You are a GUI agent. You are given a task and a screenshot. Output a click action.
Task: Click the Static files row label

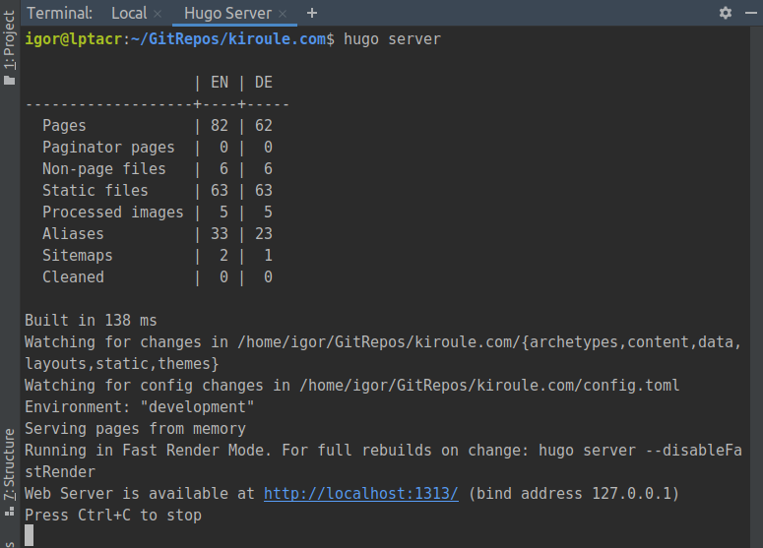(95, 191)
